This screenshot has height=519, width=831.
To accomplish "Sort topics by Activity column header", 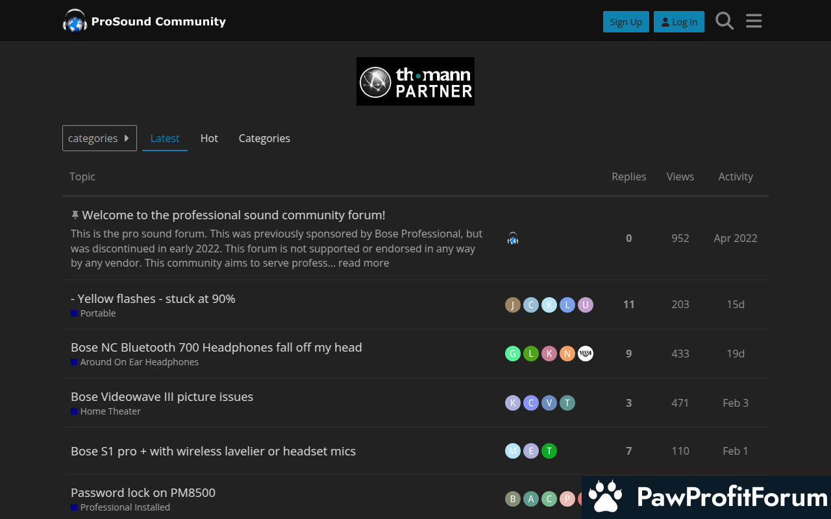I will click(735, 176).
